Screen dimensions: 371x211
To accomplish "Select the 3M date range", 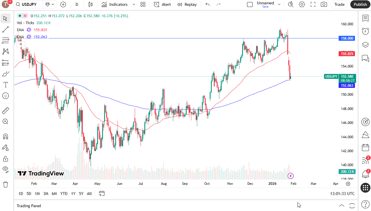I will point(46,194).
